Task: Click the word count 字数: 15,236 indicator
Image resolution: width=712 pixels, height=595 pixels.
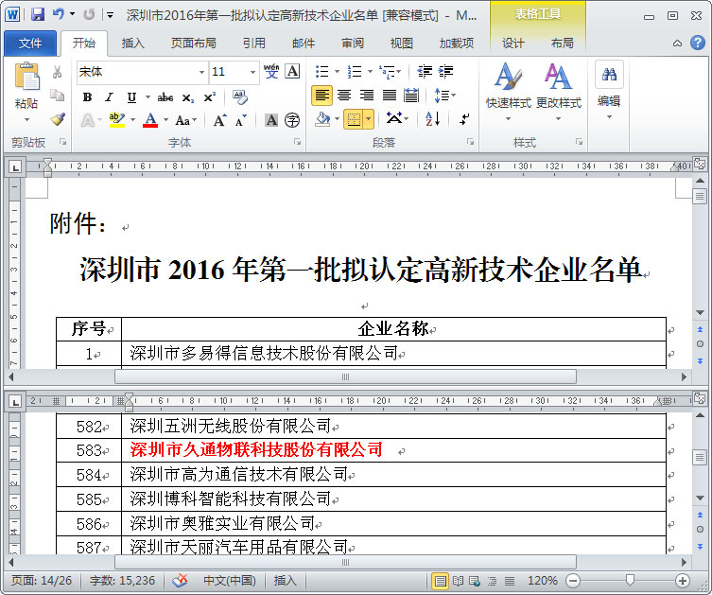Action: click(x=122, y=580)
